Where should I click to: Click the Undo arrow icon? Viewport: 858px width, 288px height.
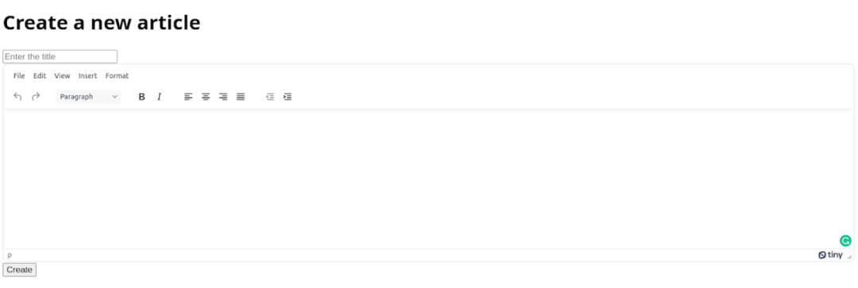point(17,97)
